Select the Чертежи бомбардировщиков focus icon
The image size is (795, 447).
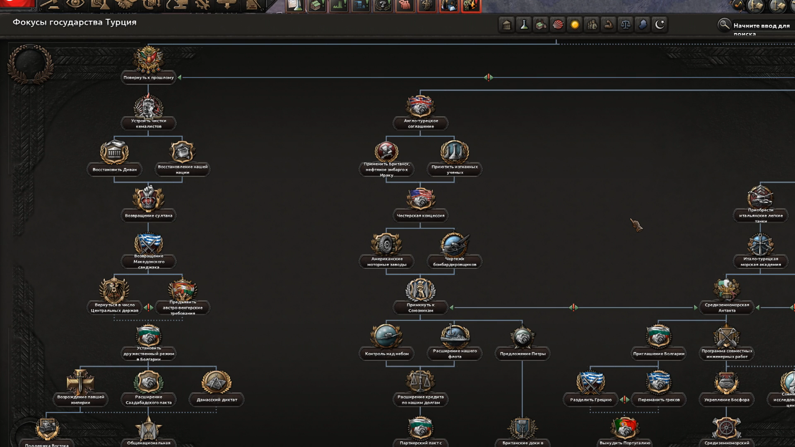(454, 244)
